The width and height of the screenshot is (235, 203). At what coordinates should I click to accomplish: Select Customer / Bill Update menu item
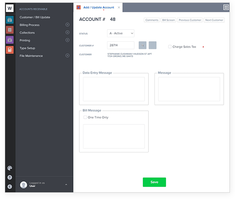coord(35,17)
